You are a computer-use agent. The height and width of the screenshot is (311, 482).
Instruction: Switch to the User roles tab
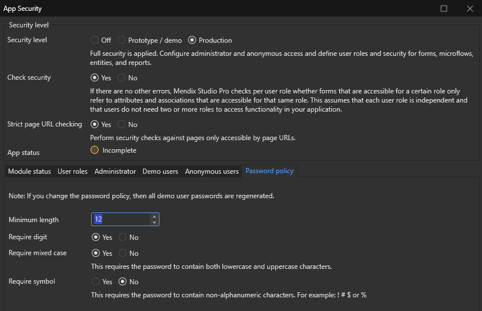click(72, 171)
